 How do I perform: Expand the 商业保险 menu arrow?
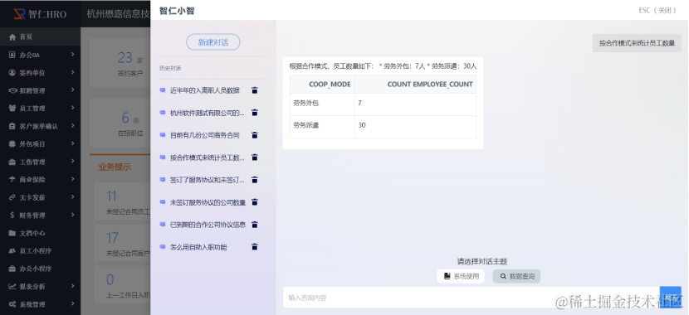[72, 179]
